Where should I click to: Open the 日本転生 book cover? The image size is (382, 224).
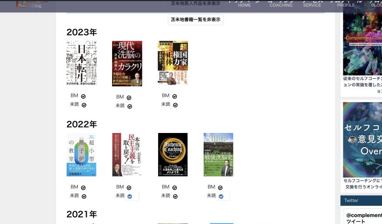click(81, 64)
